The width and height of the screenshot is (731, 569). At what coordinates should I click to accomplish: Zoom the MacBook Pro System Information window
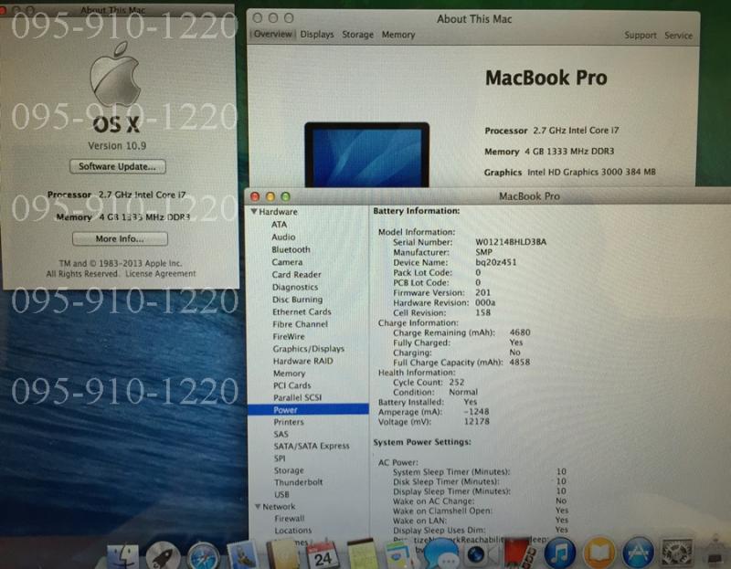tap(286, 196)
